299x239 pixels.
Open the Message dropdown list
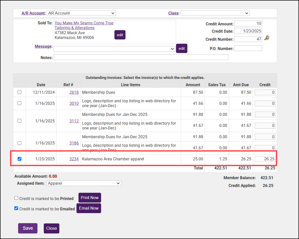114,49
